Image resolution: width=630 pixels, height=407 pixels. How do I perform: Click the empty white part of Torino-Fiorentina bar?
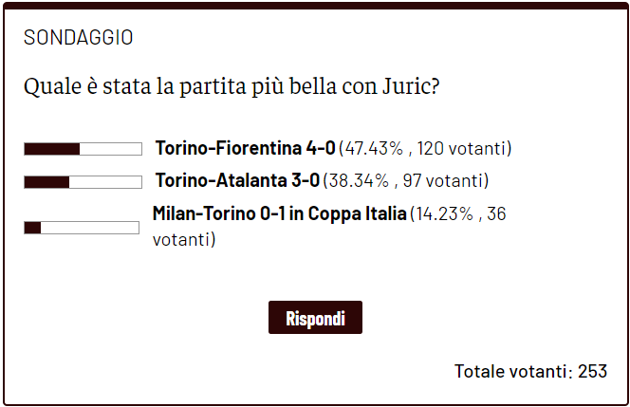coord(110,149)
